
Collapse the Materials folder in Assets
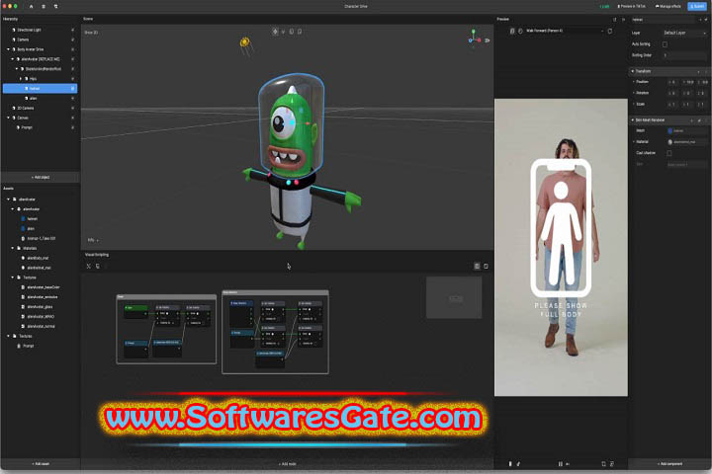(x=12, y=248)
